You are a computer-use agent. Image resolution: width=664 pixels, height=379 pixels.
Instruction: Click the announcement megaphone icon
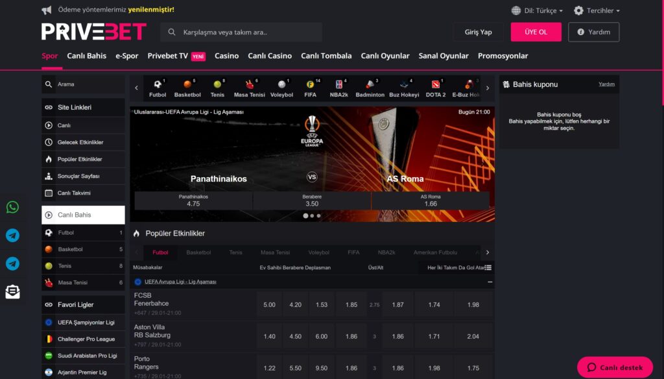pos(47,10)
